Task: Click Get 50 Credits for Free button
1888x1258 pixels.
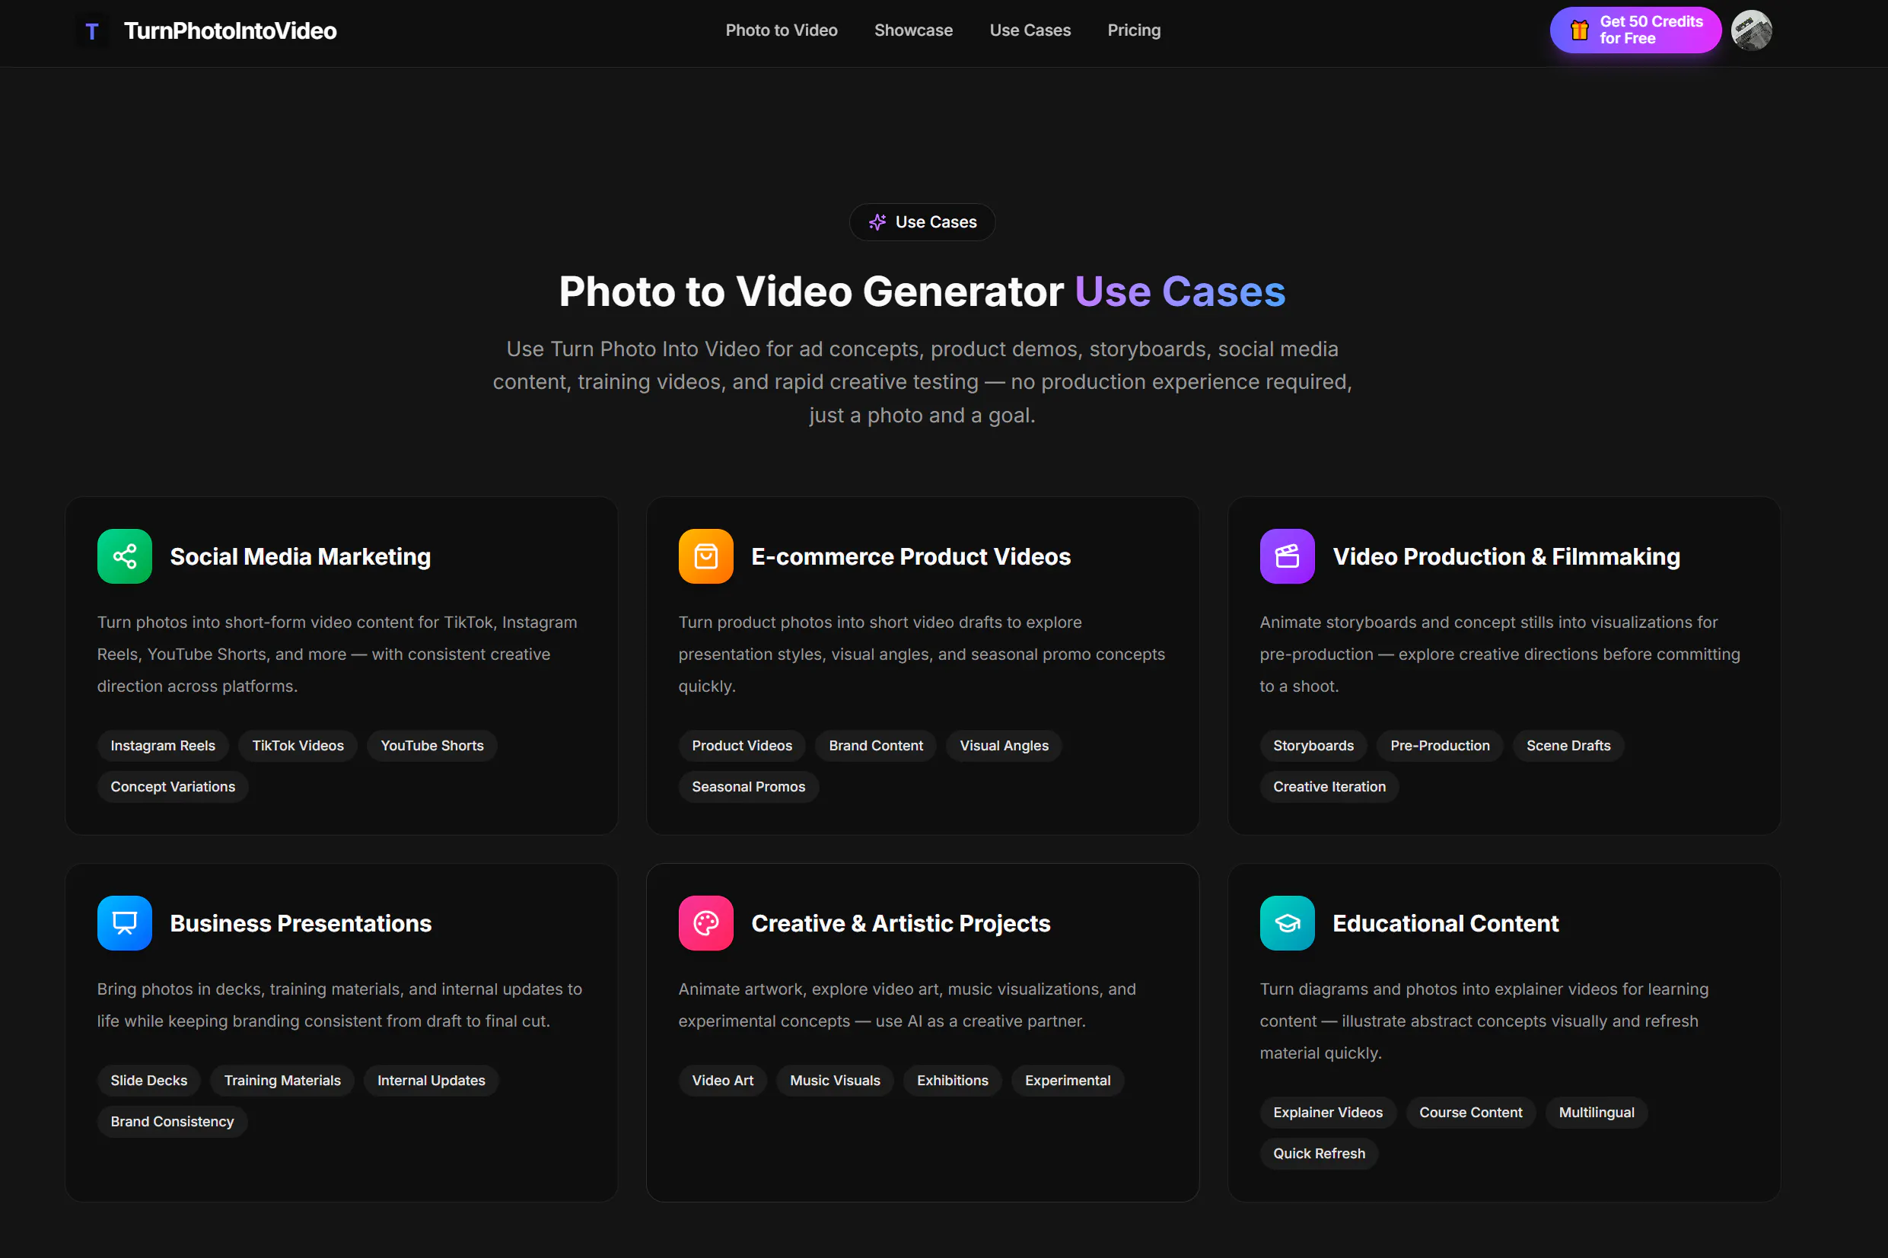Action: click(1635, 30)
